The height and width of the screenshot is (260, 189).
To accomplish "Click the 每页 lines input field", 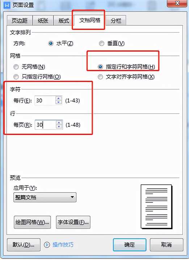I will tap(45, 125).
